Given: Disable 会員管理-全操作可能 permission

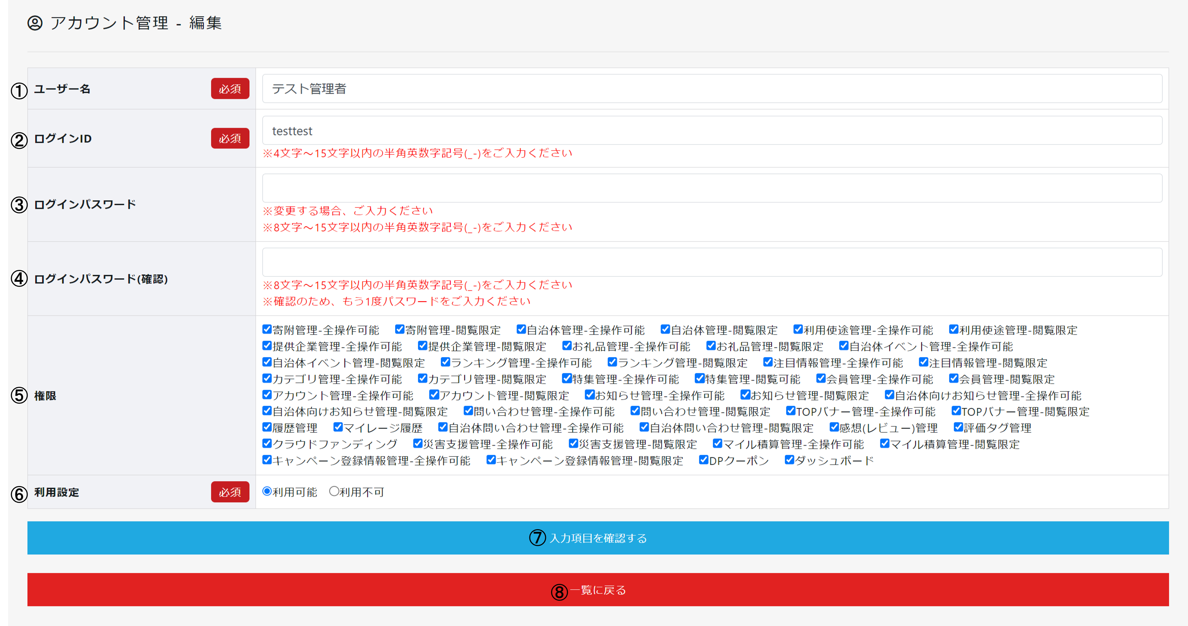Looking at the screenshot, I should 820,379.
